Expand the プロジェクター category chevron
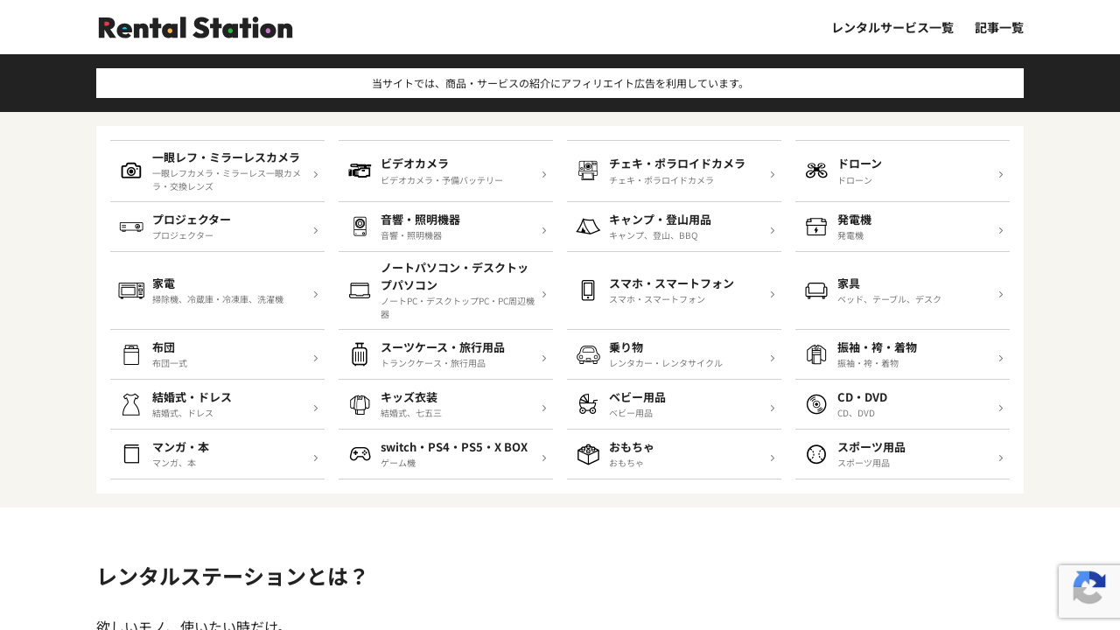This screenshot has width=1120, height=630. coord(315,230)
